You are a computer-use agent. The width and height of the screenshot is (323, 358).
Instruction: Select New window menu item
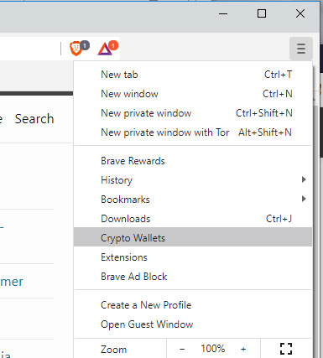(x=193, y=94)
